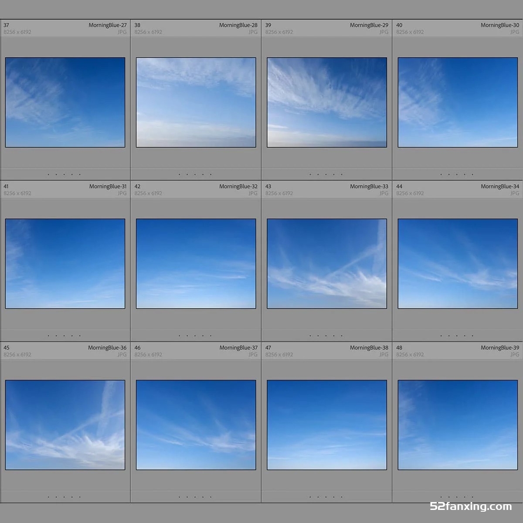523x523 pixels.
Task: Select the MorningBlue-32 sky thumbnail
Action: (x=196, y=264)
